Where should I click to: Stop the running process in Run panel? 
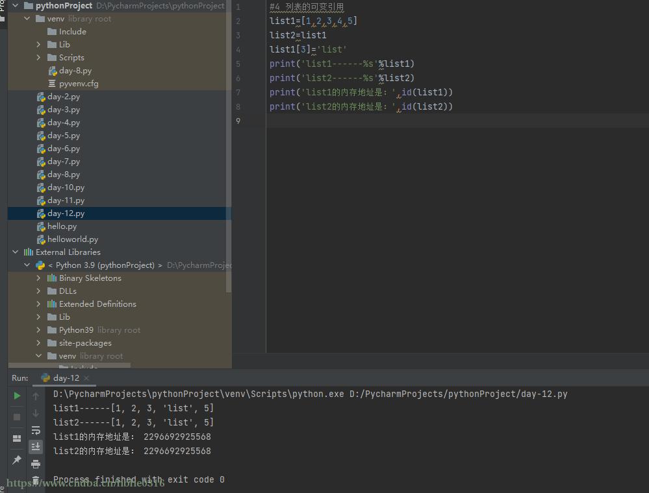[x=17, y=417]
